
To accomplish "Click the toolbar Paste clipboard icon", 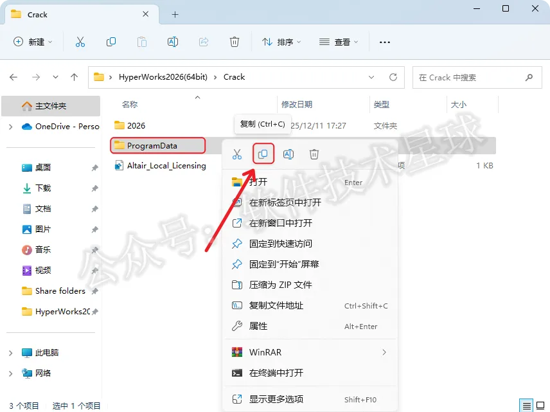I will click(x=142, y=42).
